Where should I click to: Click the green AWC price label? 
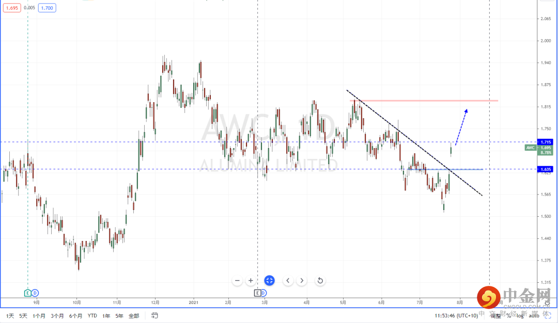click(530, 148)
